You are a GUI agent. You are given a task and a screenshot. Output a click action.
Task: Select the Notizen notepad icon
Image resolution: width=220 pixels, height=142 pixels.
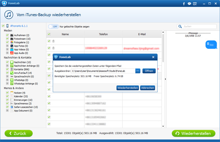[12, 93]
